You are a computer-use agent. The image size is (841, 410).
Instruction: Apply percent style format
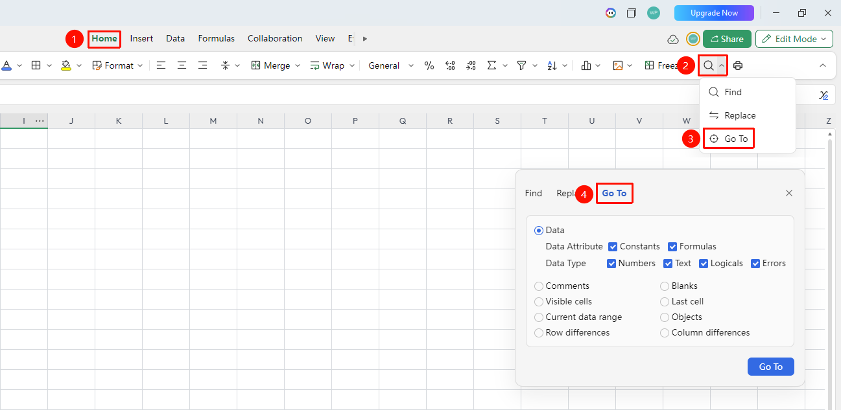click(x=429, y=65)
